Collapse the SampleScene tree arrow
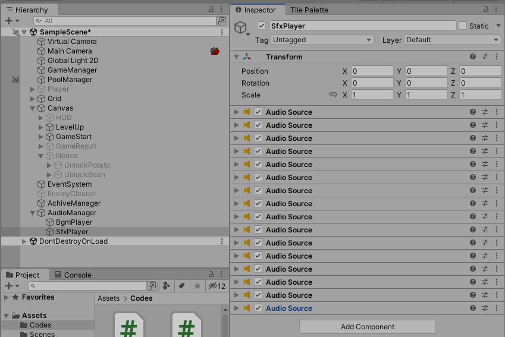The image size is (505, 337). (24, 32)
